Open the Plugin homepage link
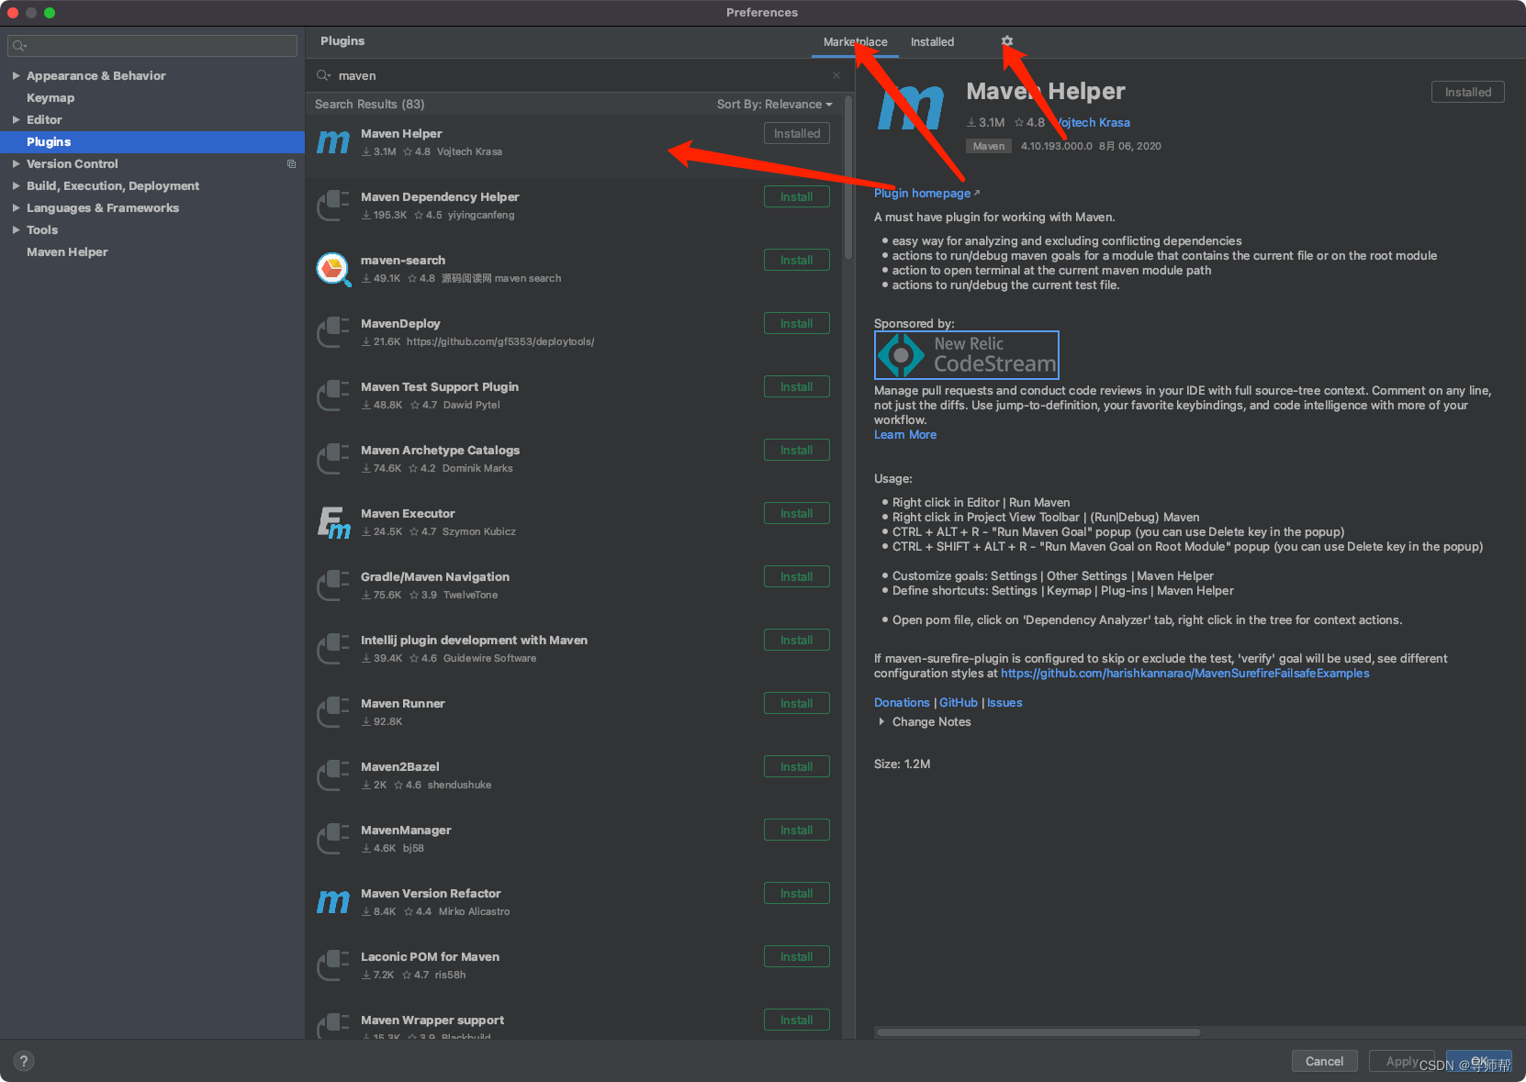The height and width of the screenshot is (1082, 1526). click(926, 193)
